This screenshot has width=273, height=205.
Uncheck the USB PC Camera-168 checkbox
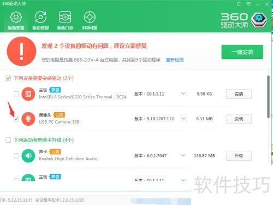click(x=16, y=119)
